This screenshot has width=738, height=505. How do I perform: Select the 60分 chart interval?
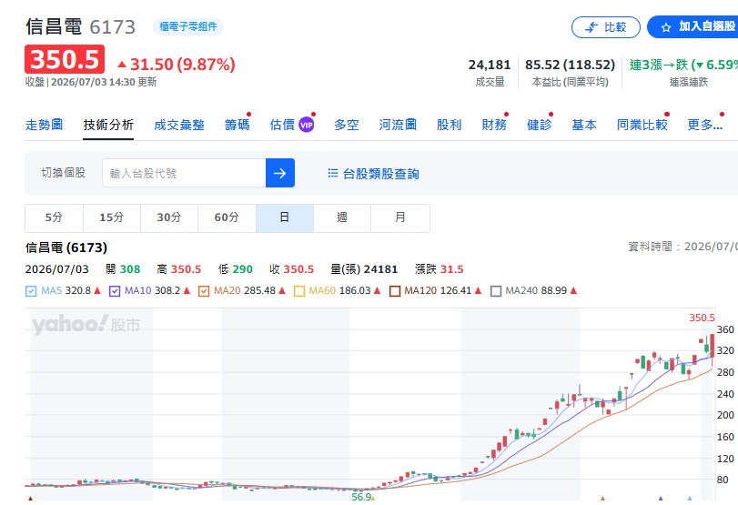pyautogui.click(x=227, y=217)
